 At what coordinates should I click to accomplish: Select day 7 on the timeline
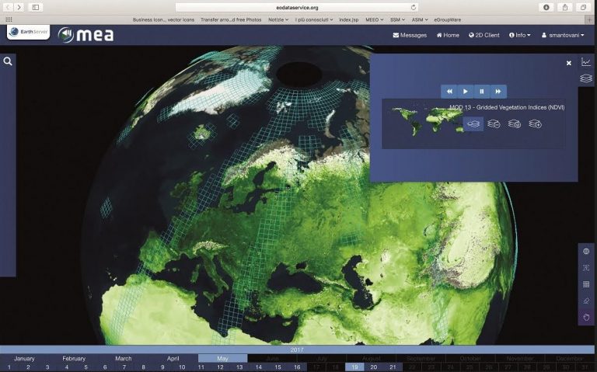(124, 367)
